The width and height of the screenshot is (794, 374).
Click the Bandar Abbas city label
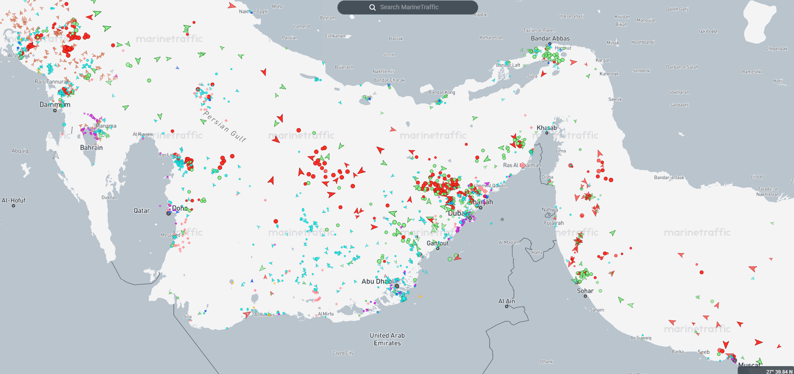(x=550, y=38)
